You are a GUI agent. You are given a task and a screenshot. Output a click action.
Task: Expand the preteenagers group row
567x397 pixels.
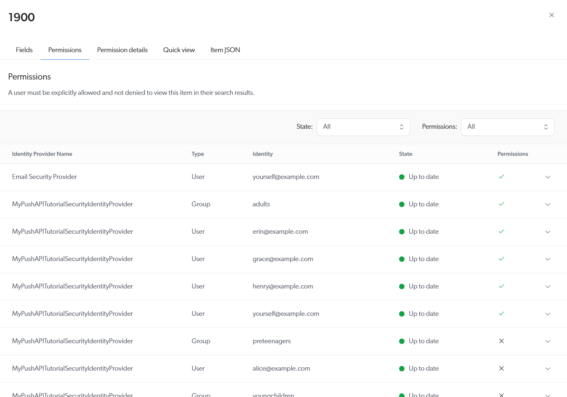(548, 341)
